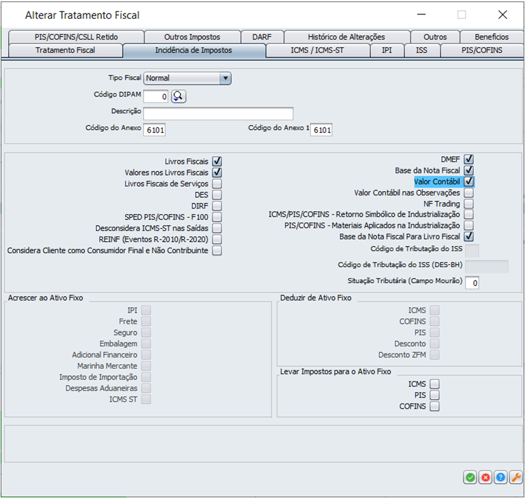Uncheck the DMEF checkbox
The height and width of the screenshot is (498, 525).
click(x=469, y=159)
